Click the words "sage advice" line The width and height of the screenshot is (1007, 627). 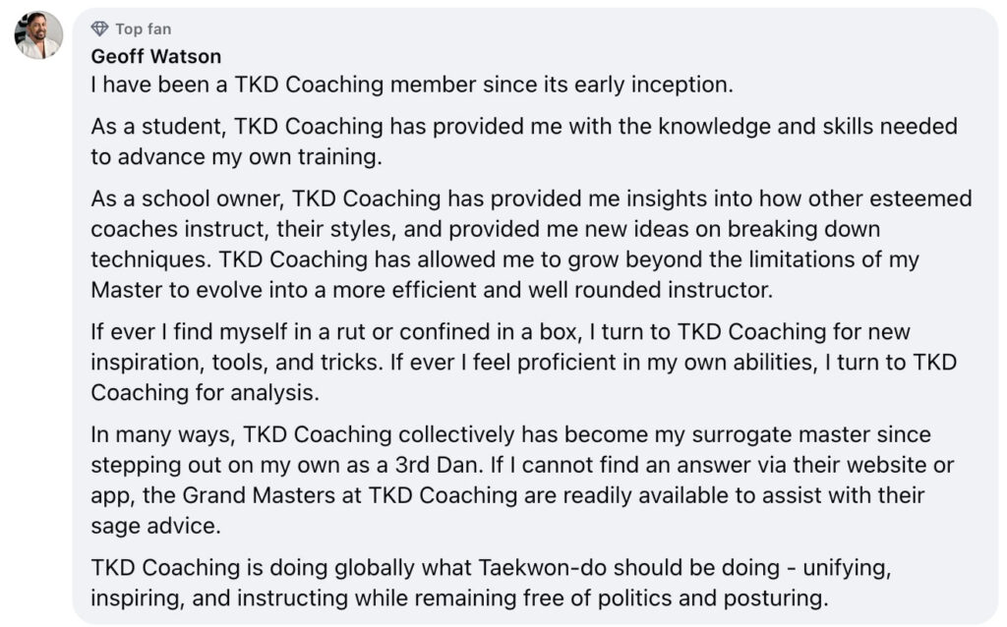[155, 526]
